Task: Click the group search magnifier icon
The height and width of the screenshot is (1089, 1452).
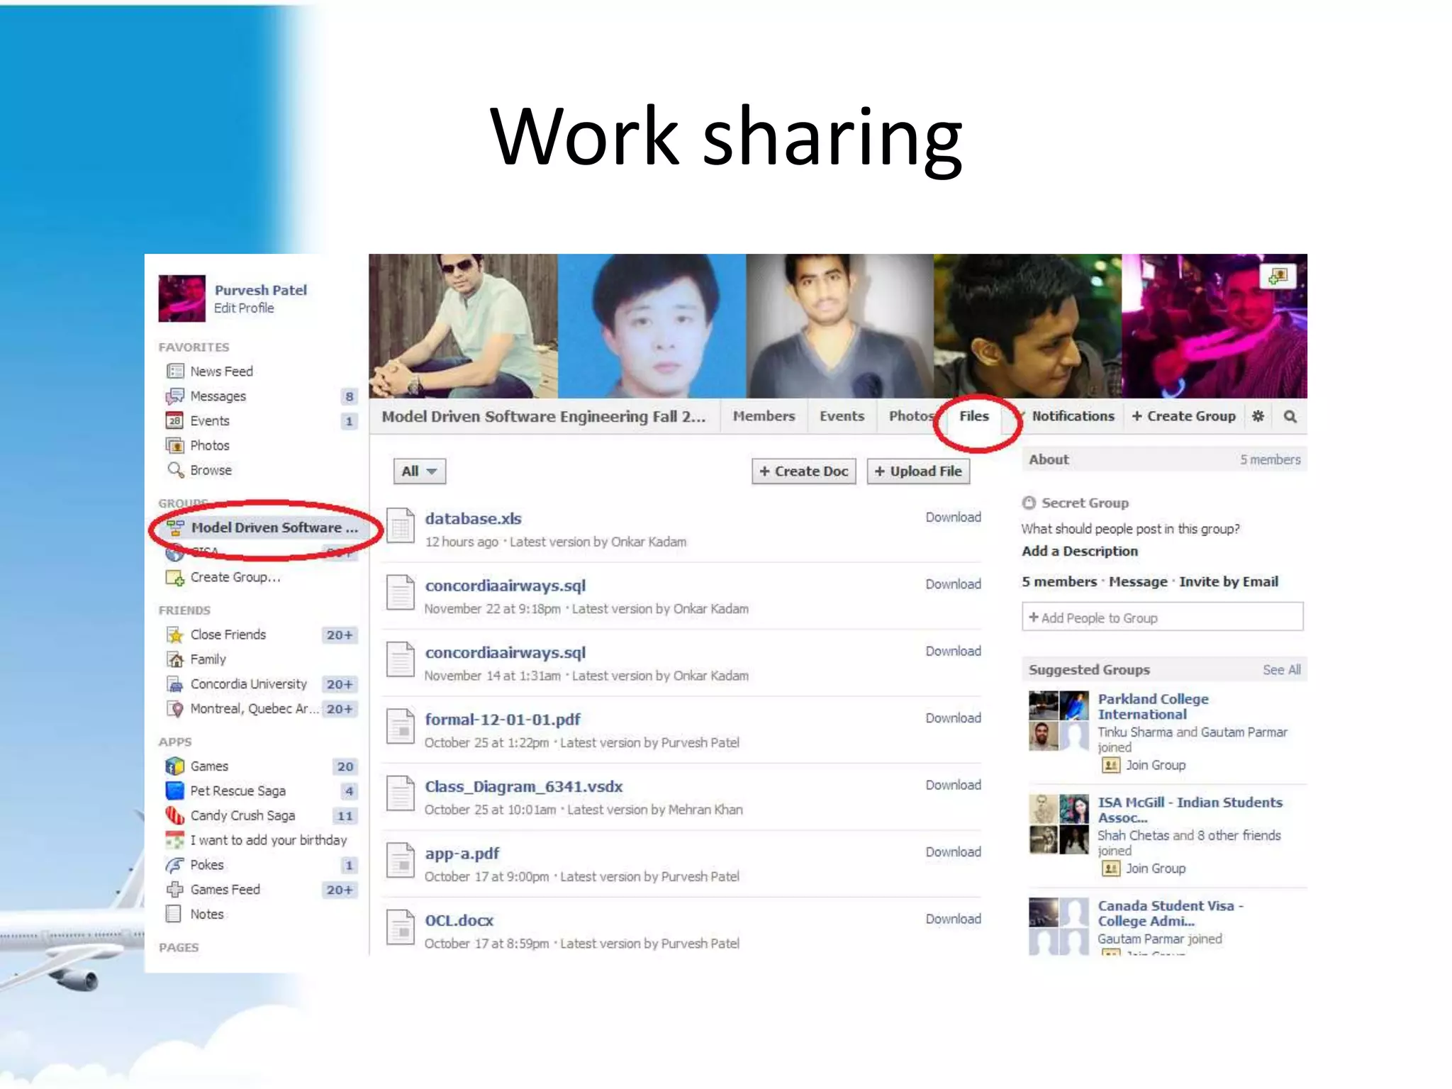Action: point(1290,416)
